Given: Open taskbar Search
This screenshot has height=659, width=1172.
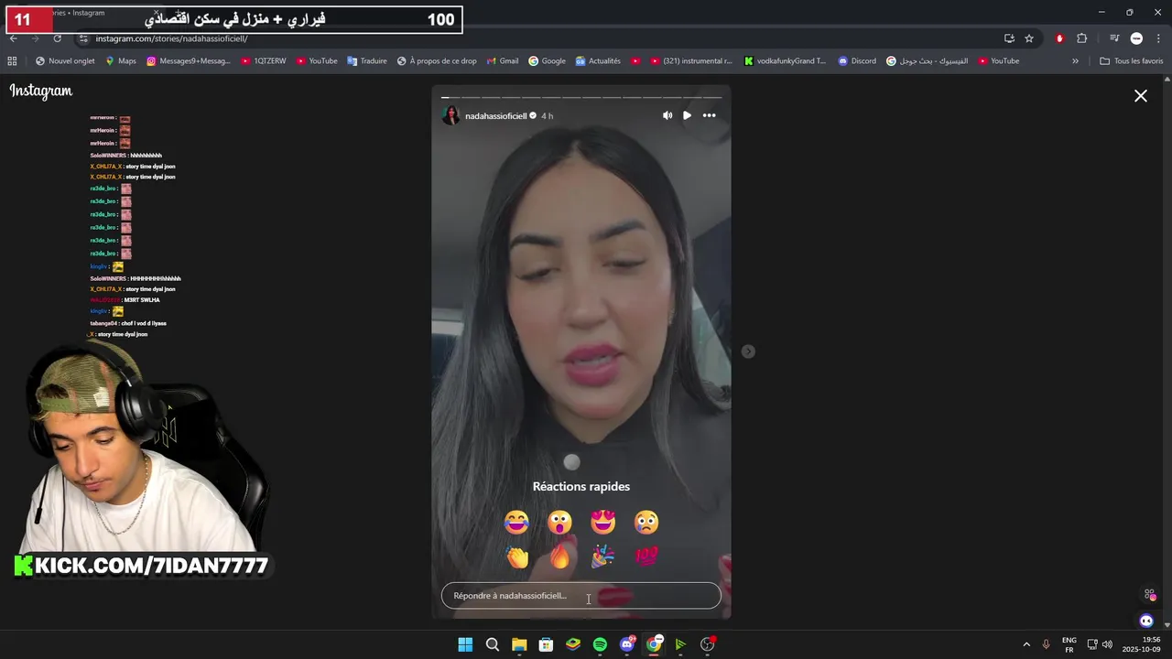Looking at the screenshot, I should tap(492, 644).
